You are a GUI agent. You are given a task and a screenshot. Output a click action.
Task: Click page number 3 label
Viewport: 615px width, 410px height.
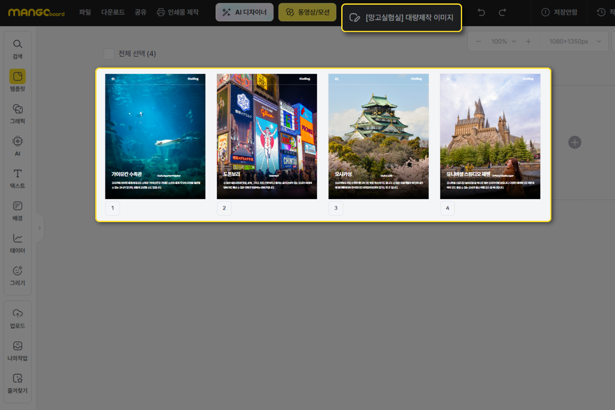336,208
